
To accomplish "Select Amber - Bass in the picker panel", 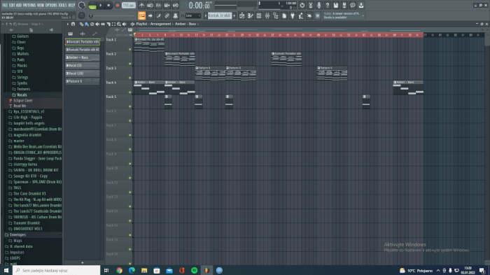I will click(x=83, y=57).
